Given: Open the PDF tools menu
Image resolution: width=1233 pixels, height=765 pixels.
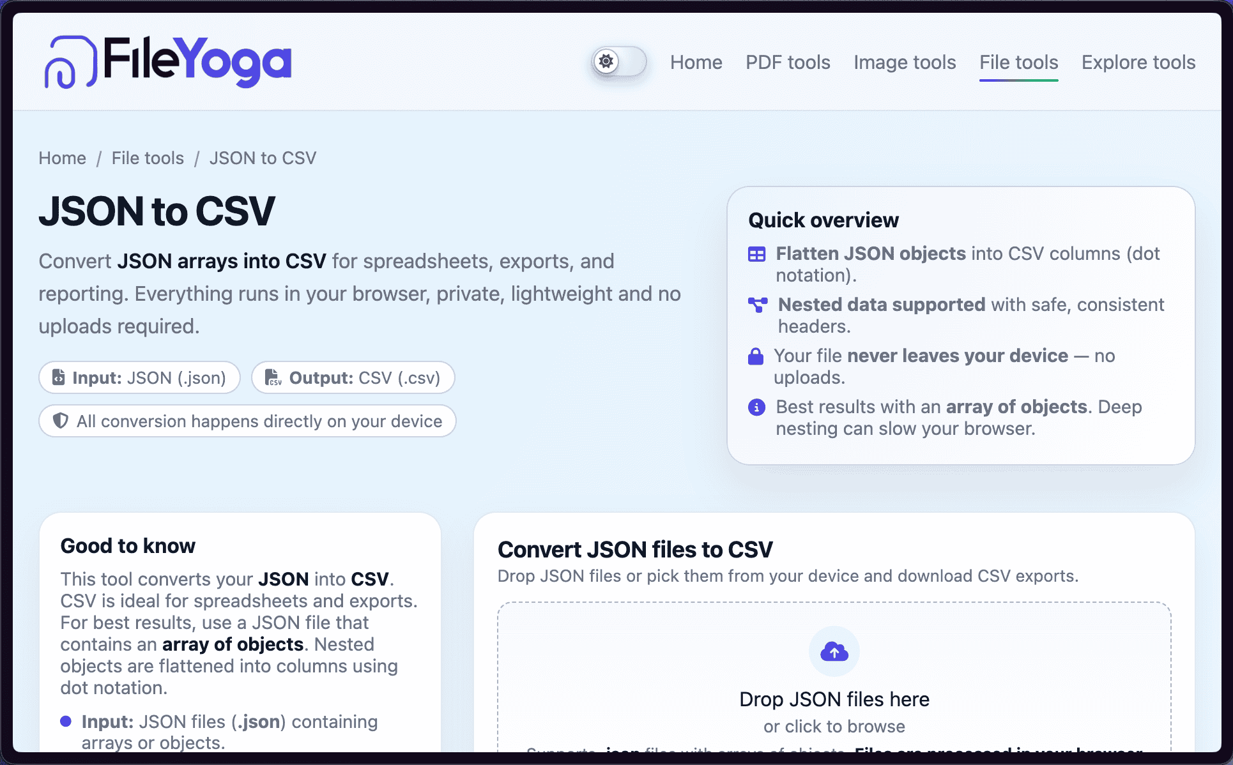Looking at the screenshot, I should click(788, 63).
